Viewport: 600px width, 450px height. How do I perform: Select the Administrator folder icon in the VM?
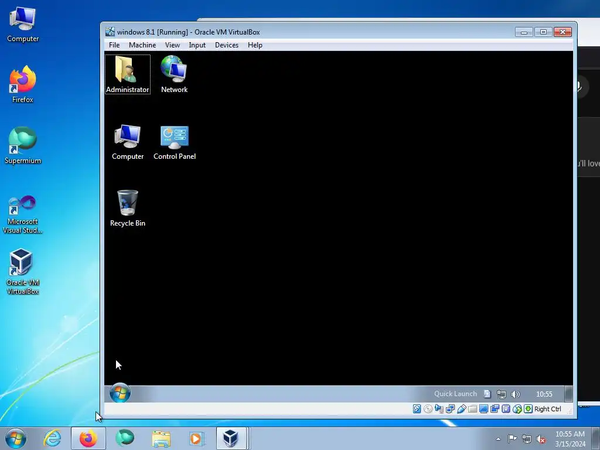pos(127,74)
